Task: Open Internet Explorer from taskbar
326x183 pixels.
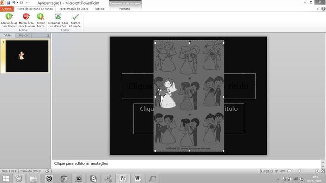Action: tap(19, 179)
